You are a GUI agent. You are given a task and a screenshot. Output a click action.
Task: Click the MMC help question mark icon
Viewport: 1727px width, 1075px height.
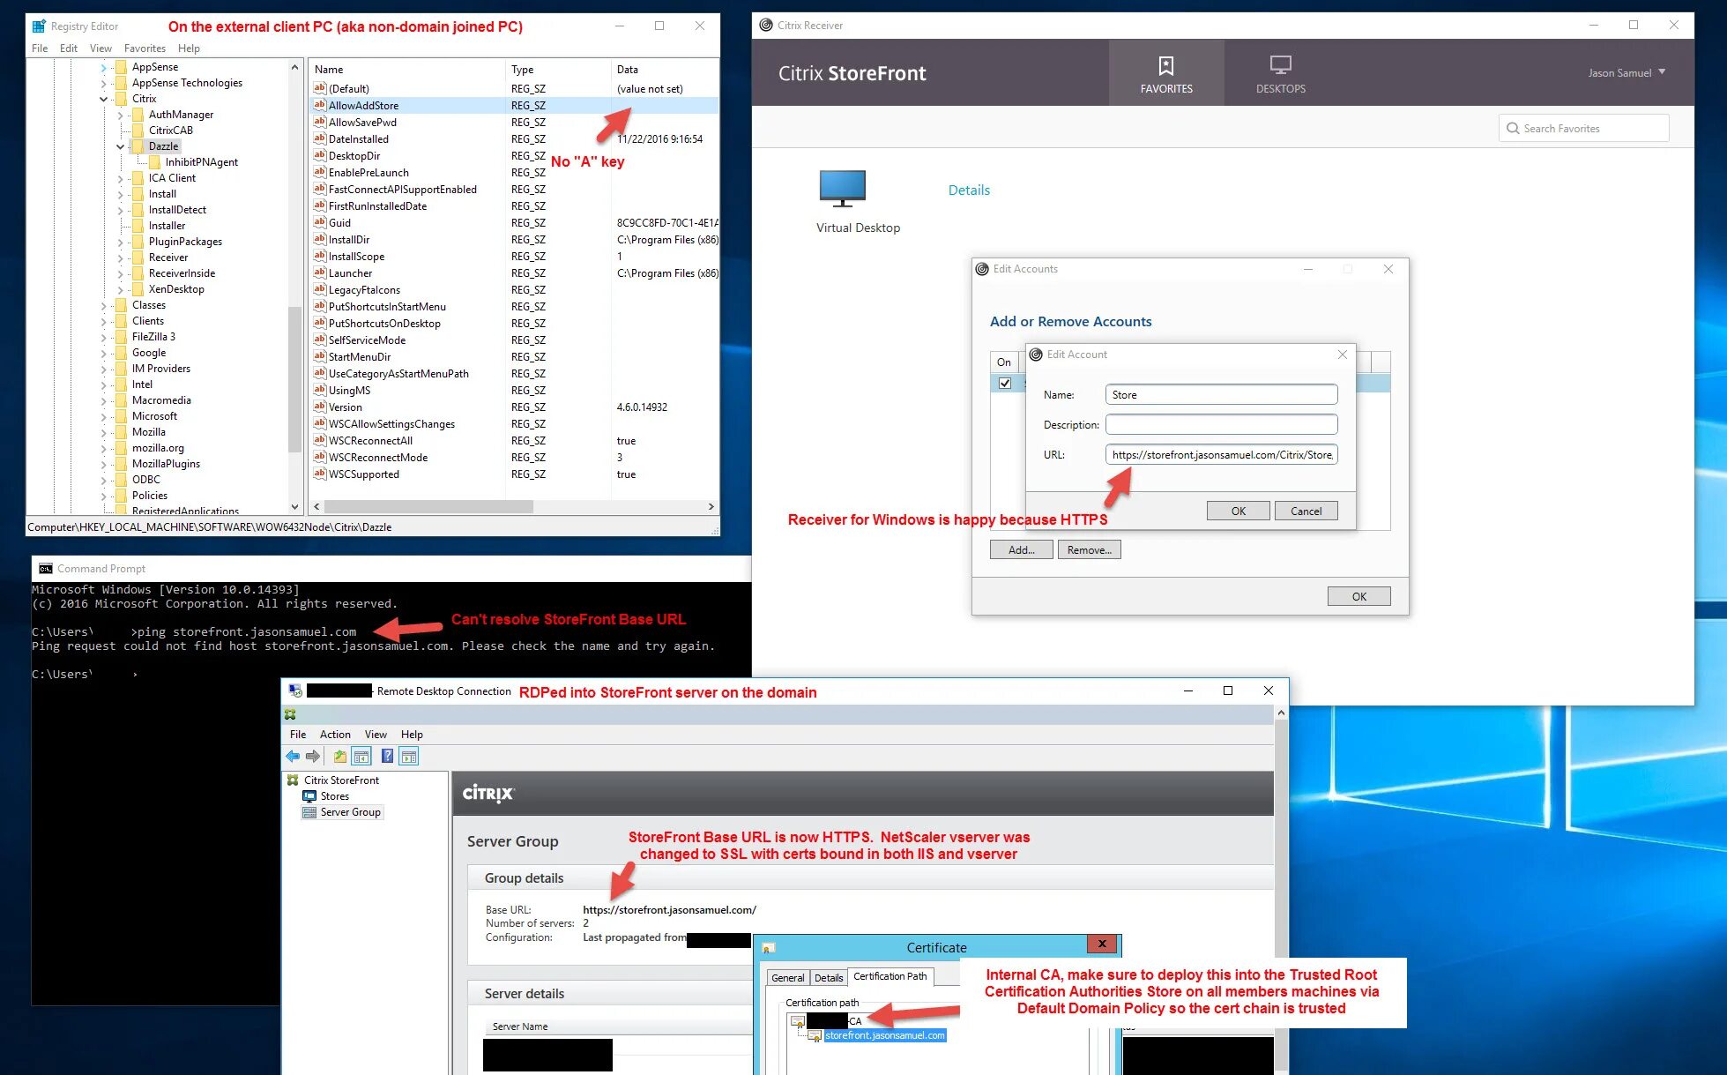387,756
